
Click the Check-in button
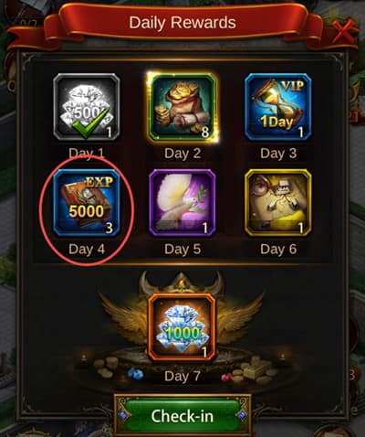[182, 416]
